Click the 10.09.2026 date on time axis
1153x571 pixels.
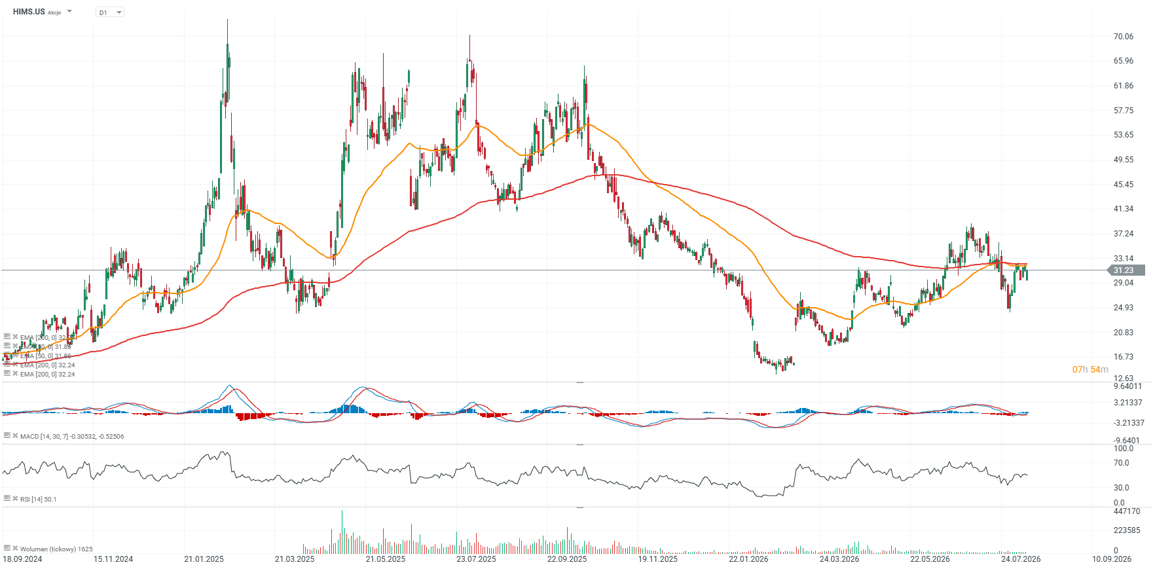pos(1112,559)
